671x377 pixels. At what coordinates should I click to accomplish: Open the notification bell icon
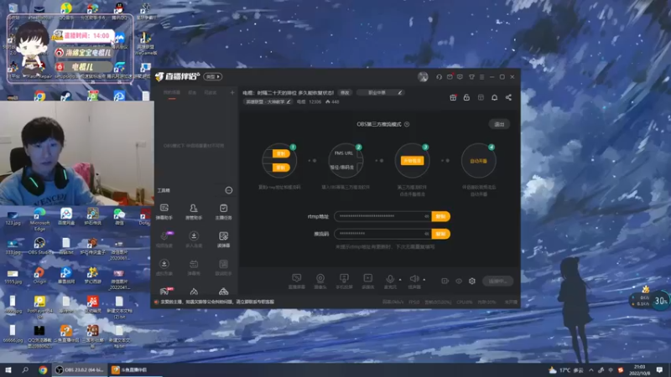tap(494, 97)
